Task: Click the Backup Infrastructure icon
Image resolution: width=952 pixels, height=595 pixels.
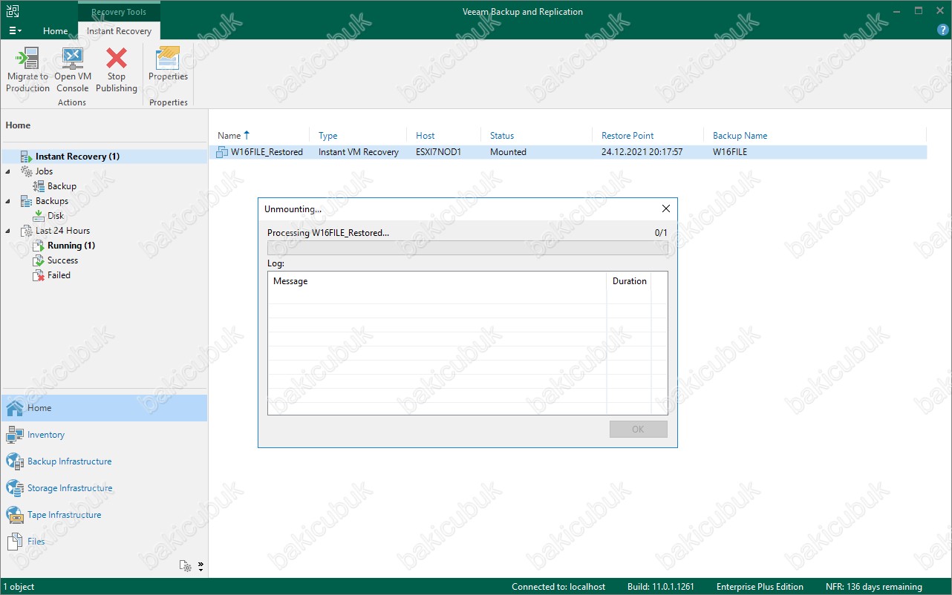Action: point(15,461)
